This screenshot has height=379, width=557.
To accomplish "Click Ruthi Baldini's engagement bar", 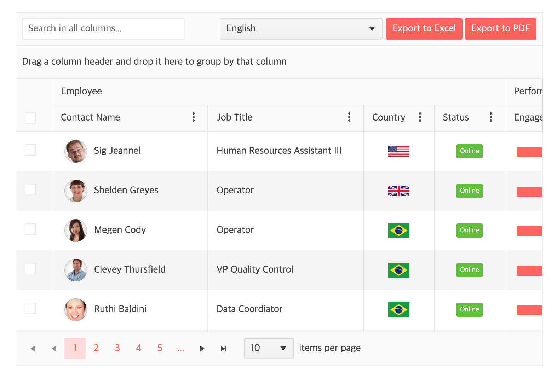I will (x=529, y=310).
